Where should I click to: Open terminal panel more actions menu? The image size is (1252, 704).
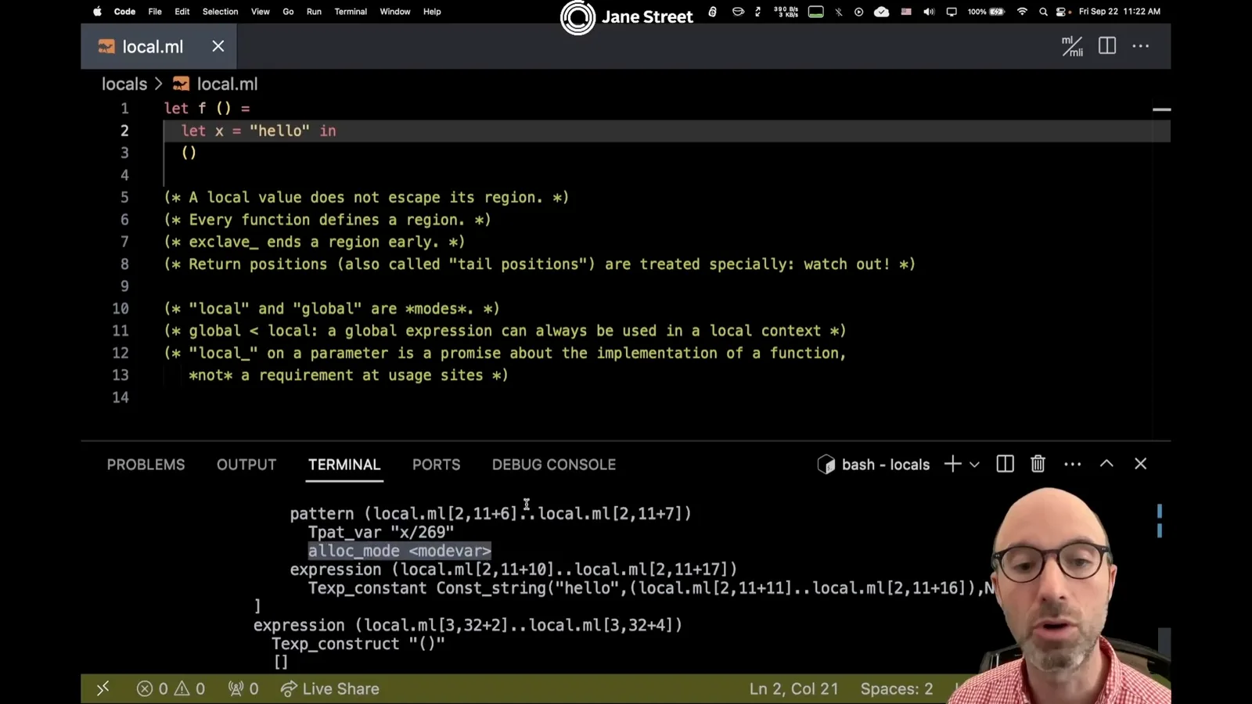point(1073,464)
